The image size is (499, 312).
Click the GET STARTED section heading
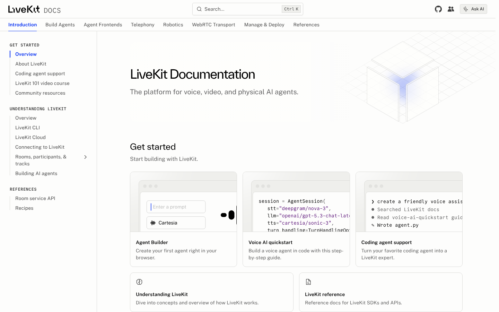tap(25, 45)
